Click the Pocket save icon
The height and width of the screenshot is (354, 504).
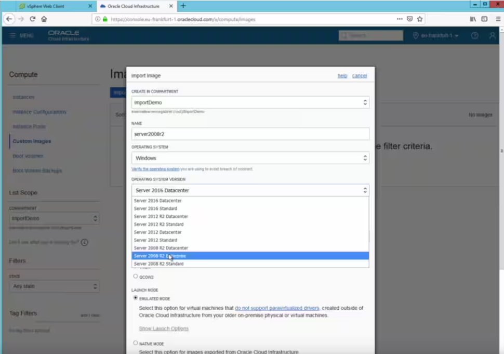(x=409, y=19)
